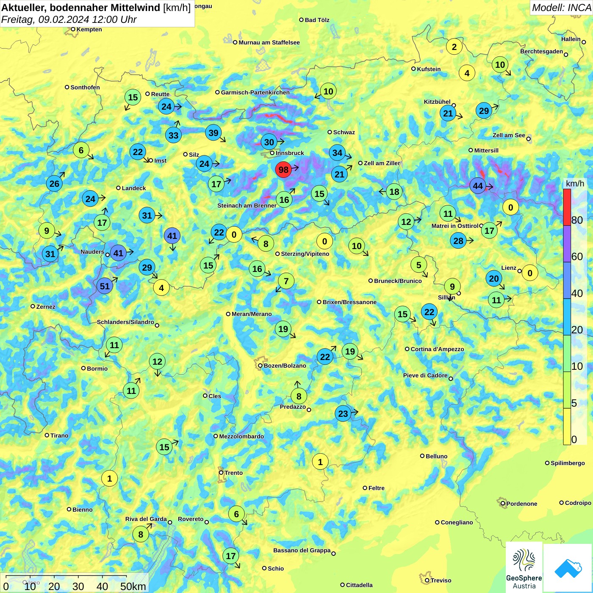The width and height of the screenshot is (593, 593).
Task: Click the map title 'Aktueller, bodennaher Mittelwind'
Action: point(81,7)
